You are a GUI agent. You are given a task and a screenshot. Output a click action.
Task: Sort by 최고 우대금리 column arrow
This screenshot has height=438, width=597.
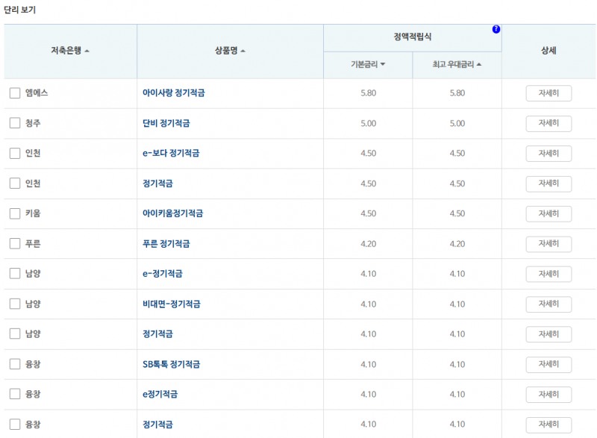479,64
